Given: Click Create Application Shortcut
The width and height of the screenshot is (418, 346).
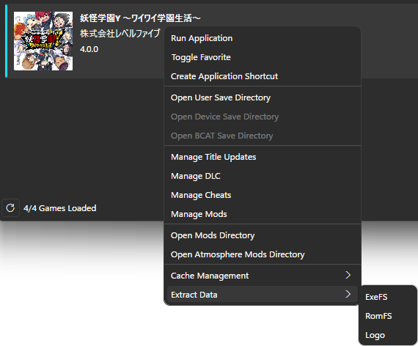Looking at the screenshot, I should click(x=263, y=76).
